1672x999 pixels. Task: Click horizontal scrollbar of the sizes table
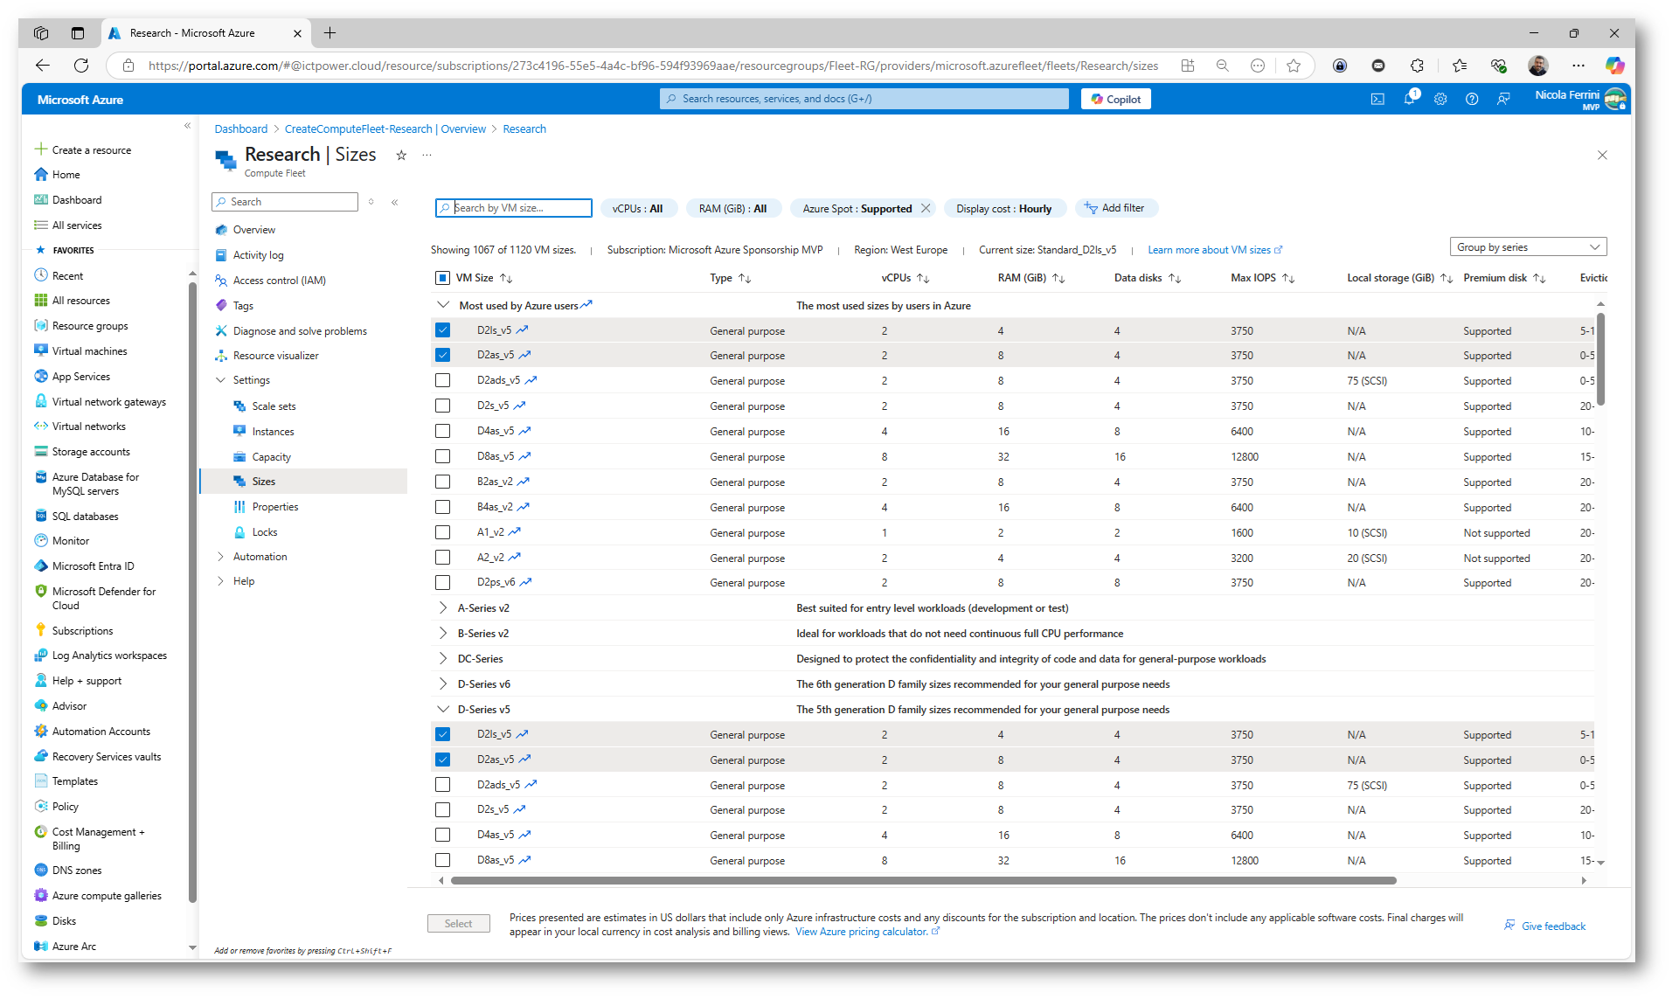click(924, 881)
